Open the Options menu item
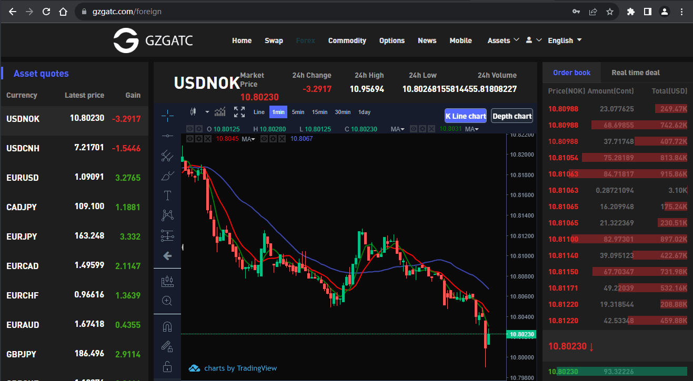This screenshot has height=381, width=693. click(392, 40)
